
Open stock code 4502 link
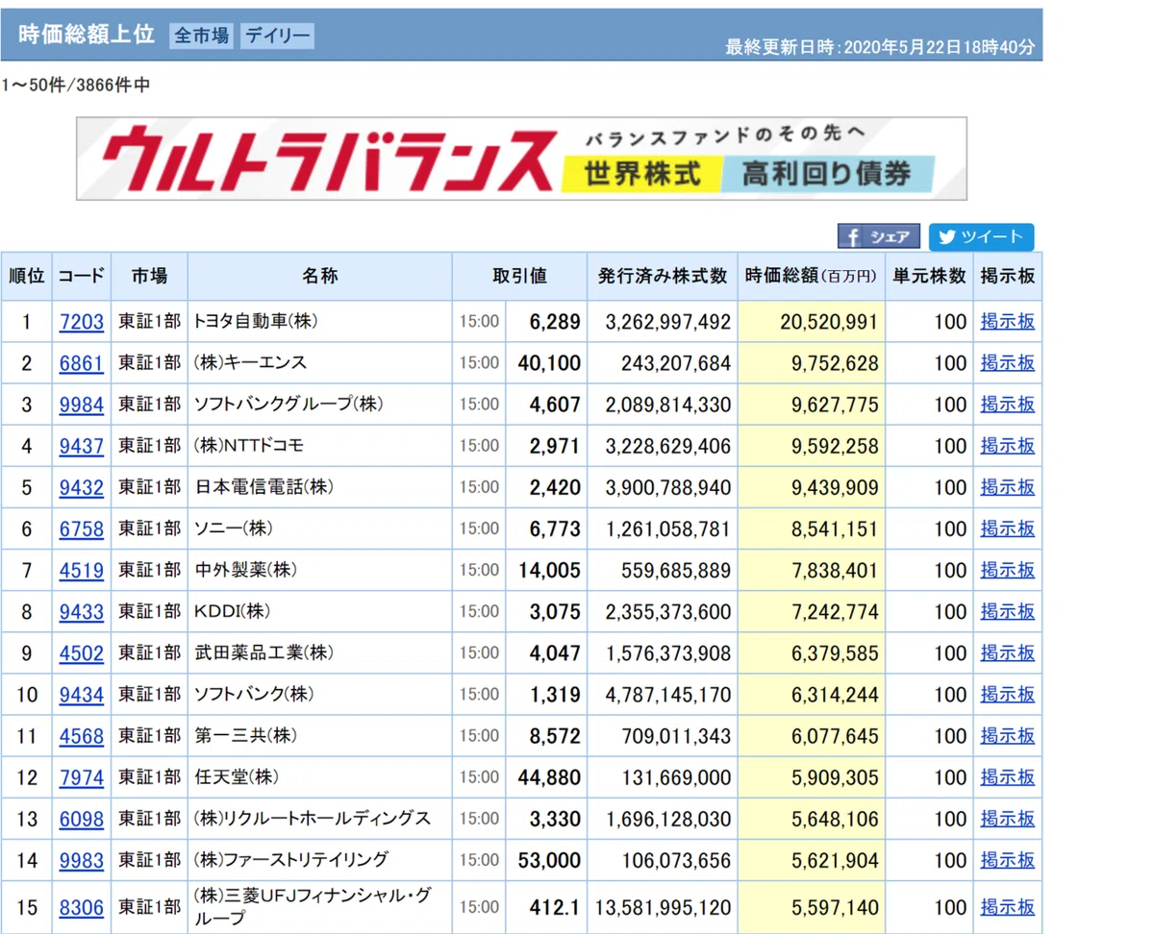(x=82, y=652)
